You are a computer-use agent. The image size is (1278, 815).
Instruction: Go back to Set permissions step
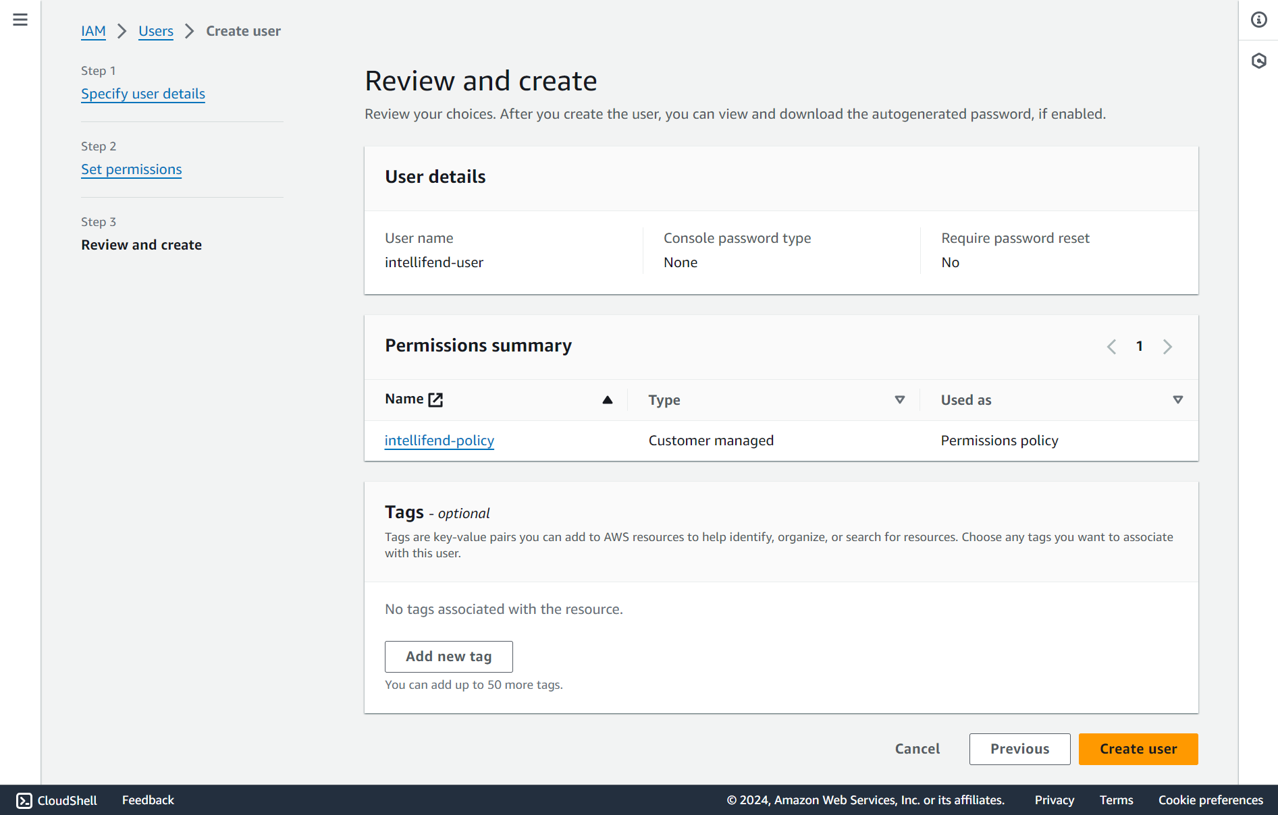132,169
